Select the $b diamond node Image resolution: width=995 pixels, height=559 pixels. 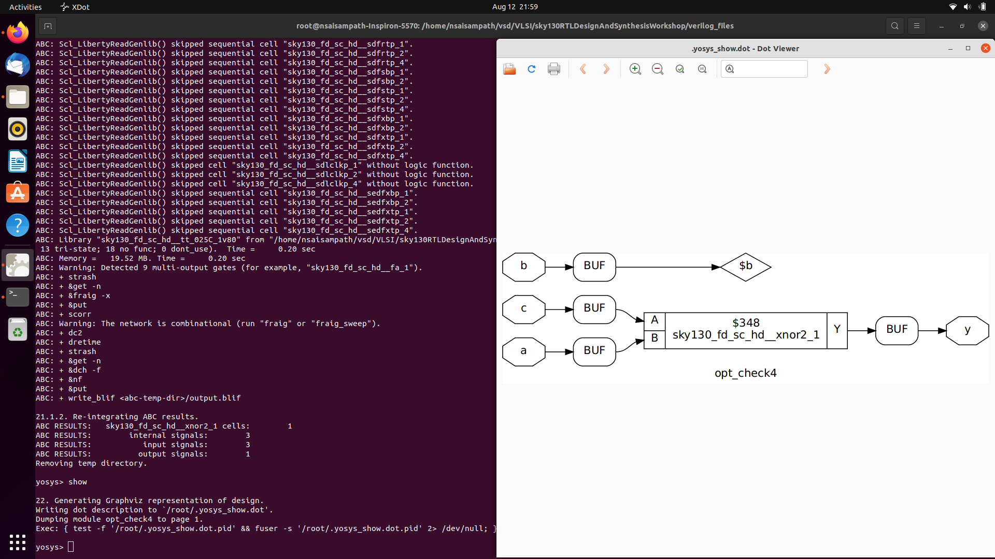[x=746, y=267]
